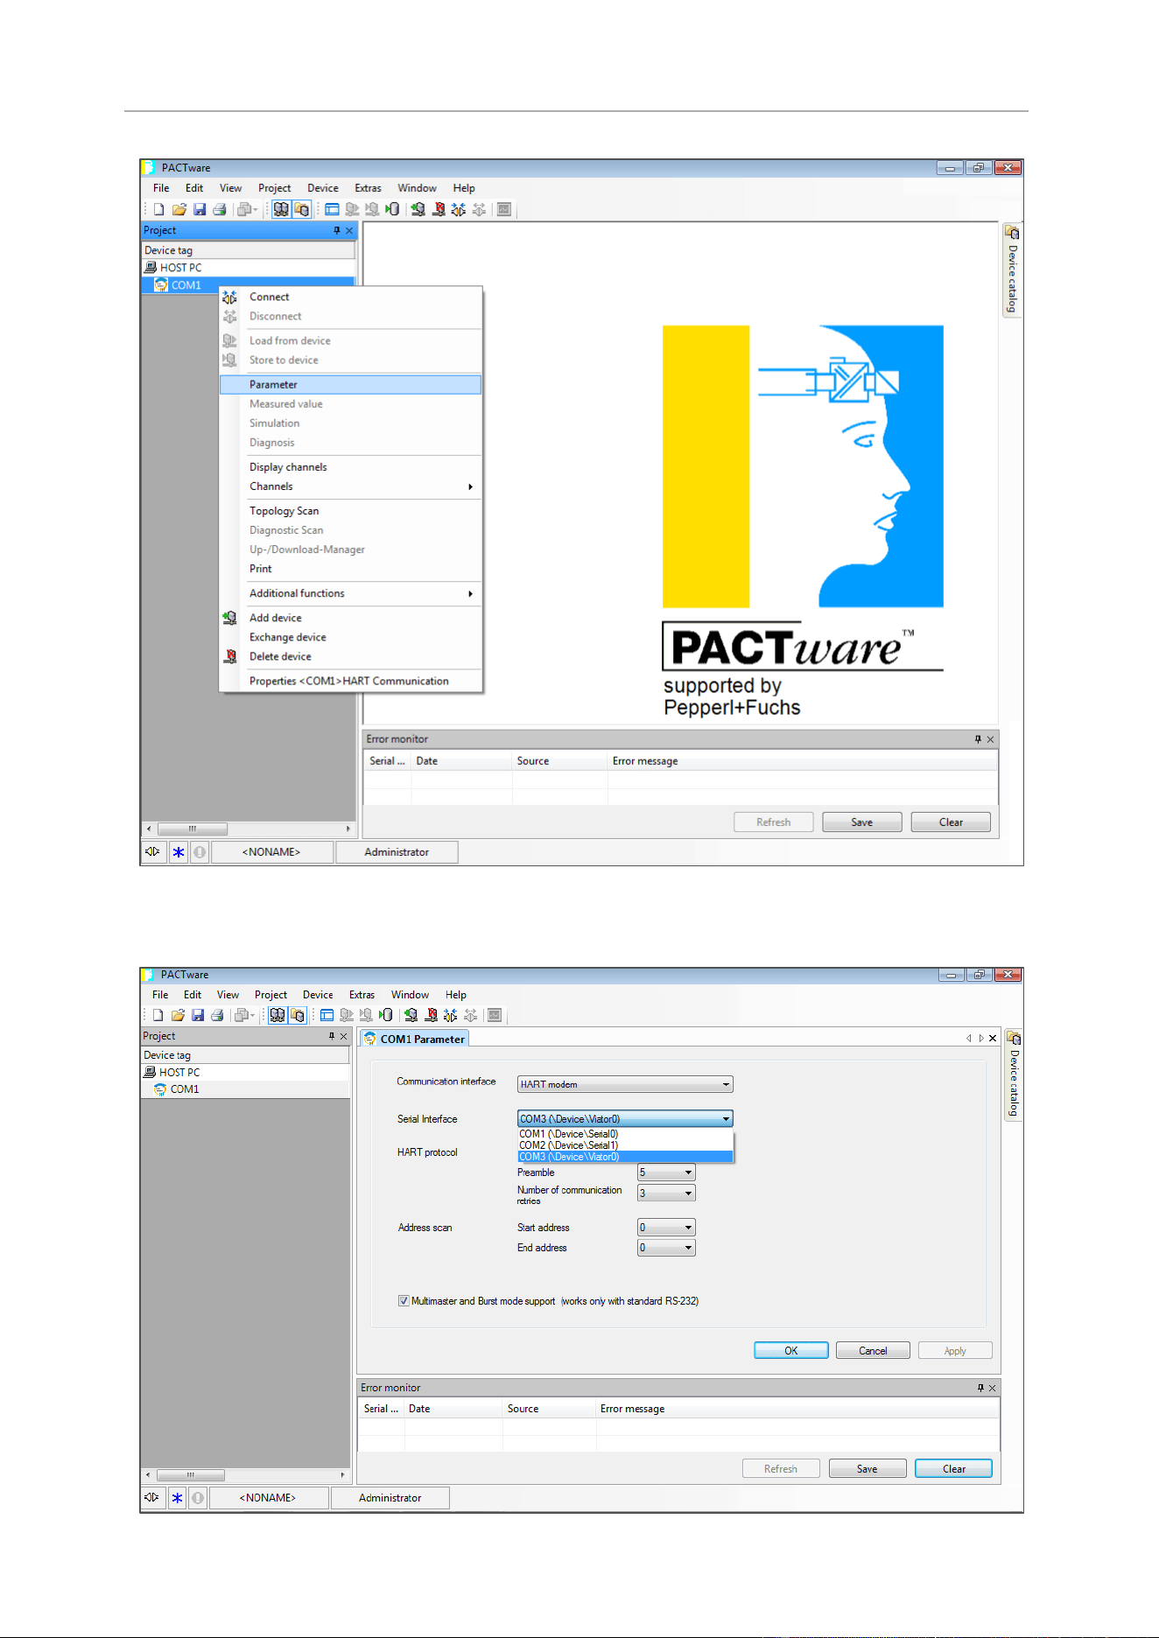The image size is (1159, 1638).
Task: Click Add device toolbar icon in upper window
Action: (x=418, y=210)
